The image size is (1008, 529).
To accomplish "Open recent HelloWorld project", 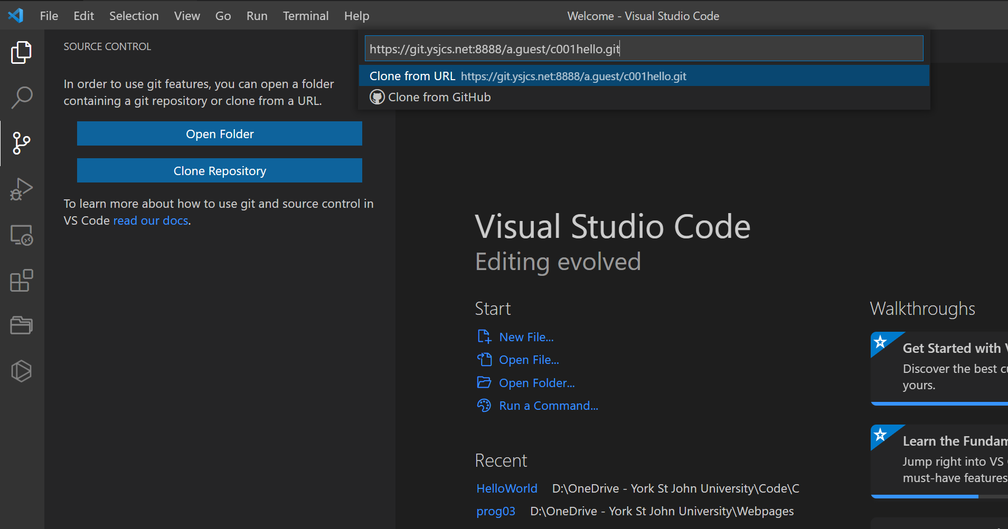I will (x=507, y=488).
